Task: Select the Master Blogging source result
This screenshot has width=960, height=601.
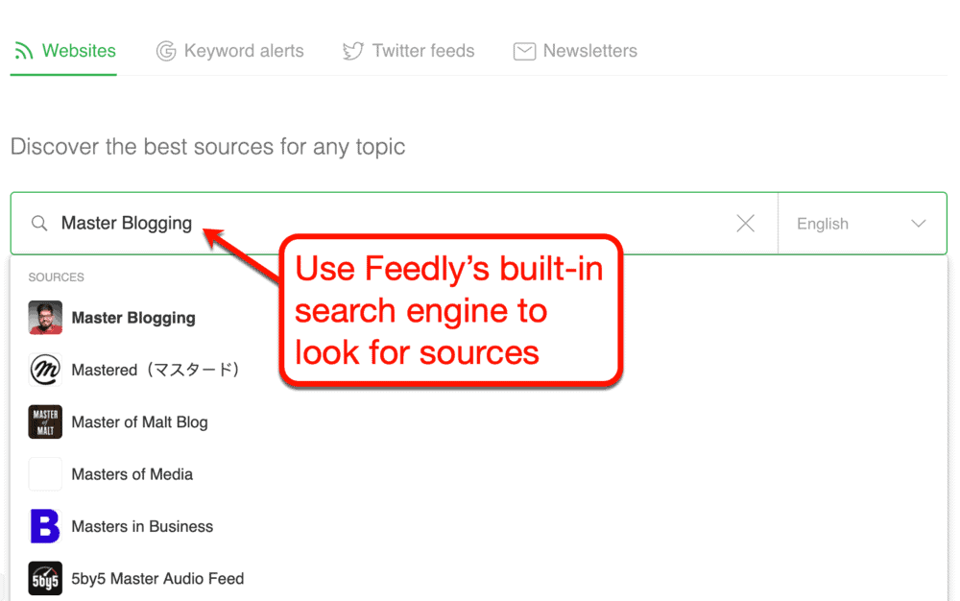Action: 133,317
